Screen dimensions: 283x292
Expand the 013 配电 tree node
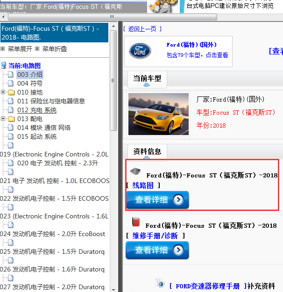[3, 119]
